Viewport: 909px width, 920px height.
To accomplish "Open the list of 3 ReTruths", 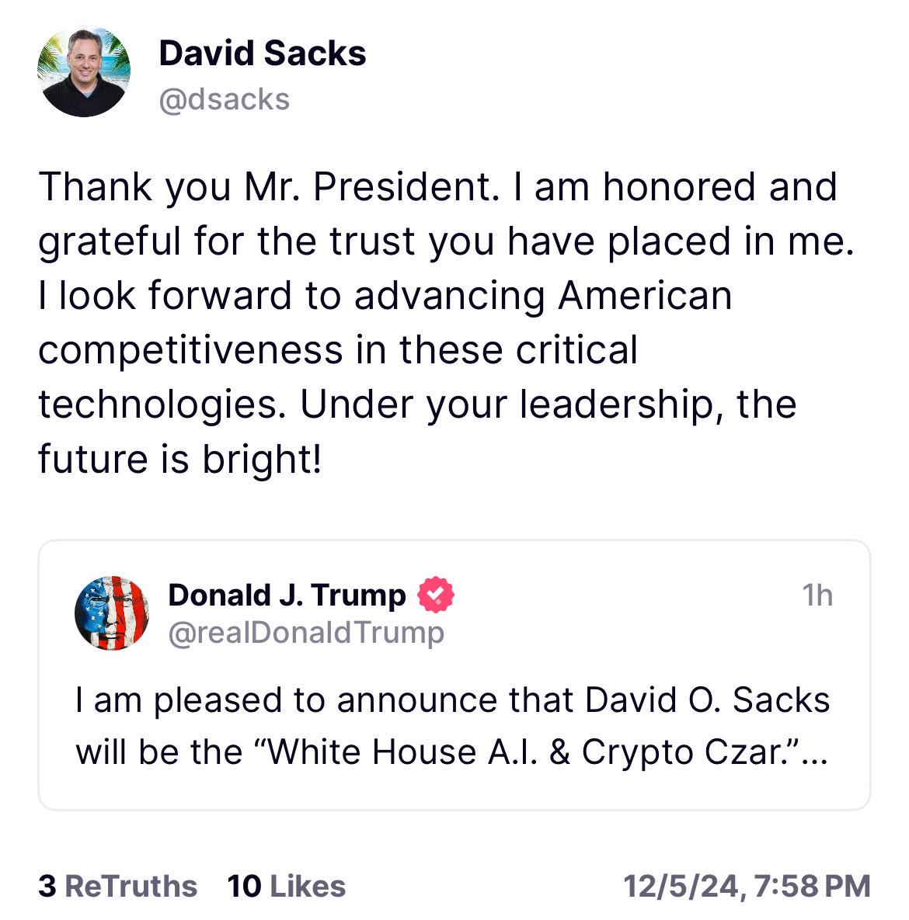I will [x=115, y=884].
